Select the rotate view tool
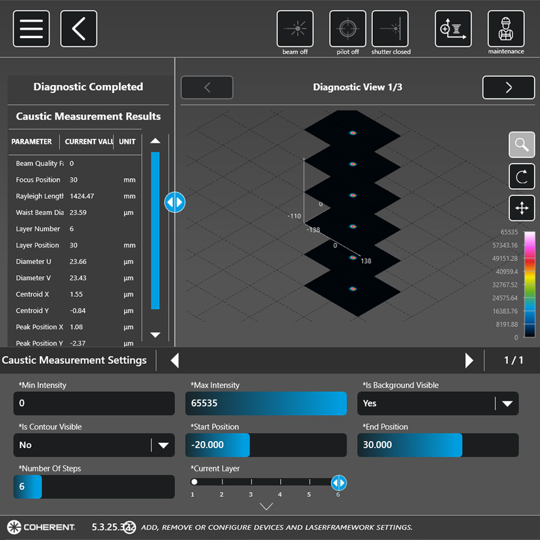The width and height of the screenshot is (540, 540). [x=521, y=176]
